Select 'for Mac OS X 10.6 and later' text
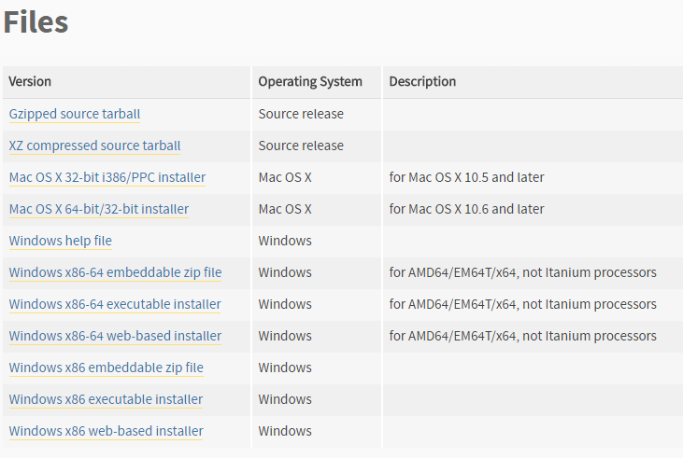683x458 pixels. [466, 209]
